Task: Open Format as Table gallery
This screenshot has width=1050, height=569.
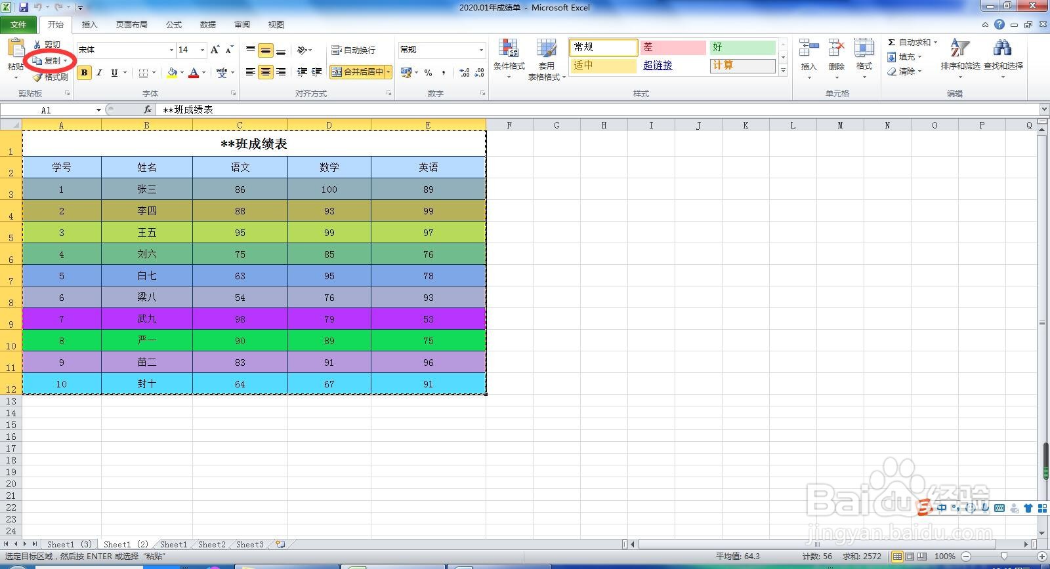Action: pyautogui.click(x=547, y=59)
